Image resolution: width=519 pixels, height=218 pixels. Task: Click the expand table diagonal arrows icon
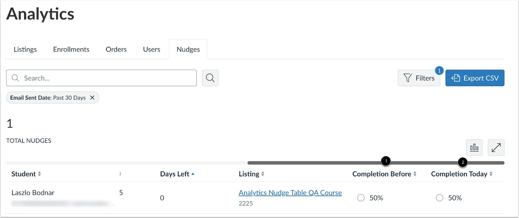[496, 147]
